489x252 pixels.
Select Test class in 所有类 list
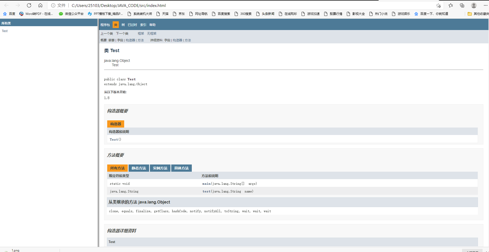5,31
